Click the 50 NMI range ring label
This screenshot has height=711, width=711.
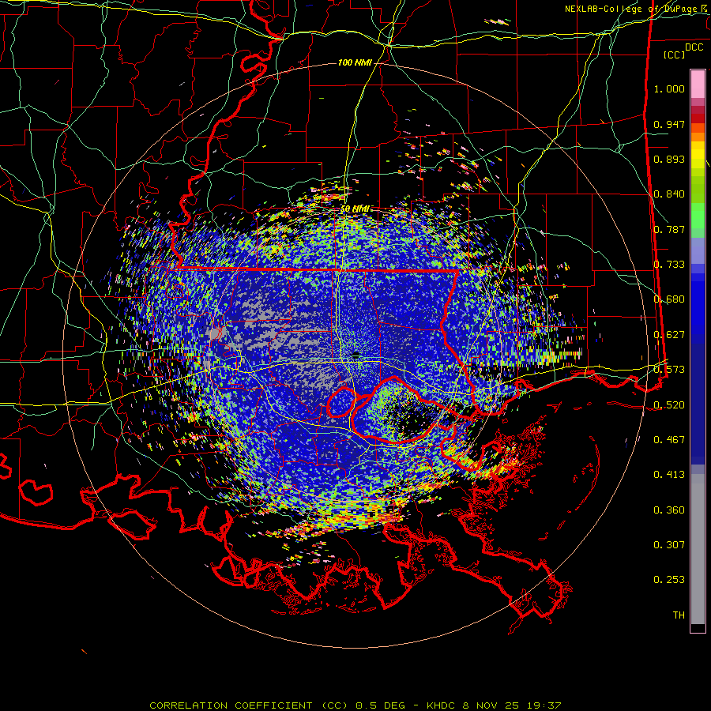[x=355, y=209]
